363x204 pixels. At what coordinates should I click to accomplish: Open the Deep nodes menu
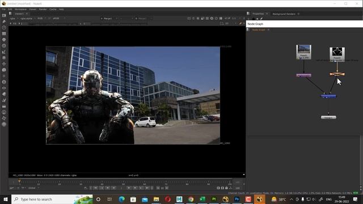[x=4, y=82]
